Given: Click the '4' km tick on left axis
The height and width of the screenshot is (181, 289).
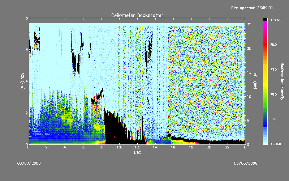Looking at the screenshot, I should [27, 81].
